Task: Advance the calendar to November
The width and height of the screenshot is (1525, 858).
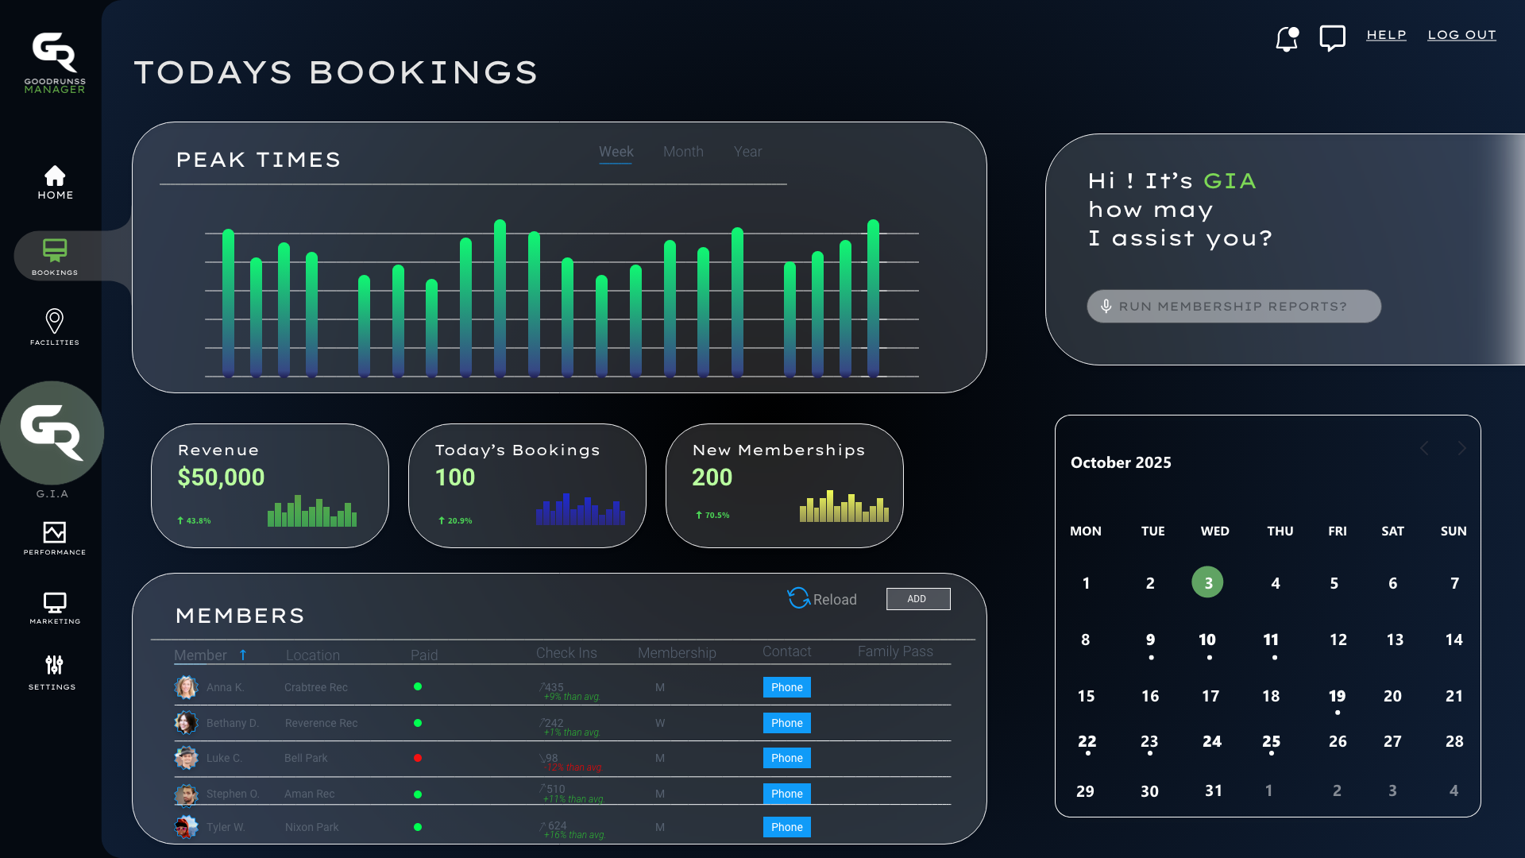Action: pyautogui.click(x=1461, y=448)
